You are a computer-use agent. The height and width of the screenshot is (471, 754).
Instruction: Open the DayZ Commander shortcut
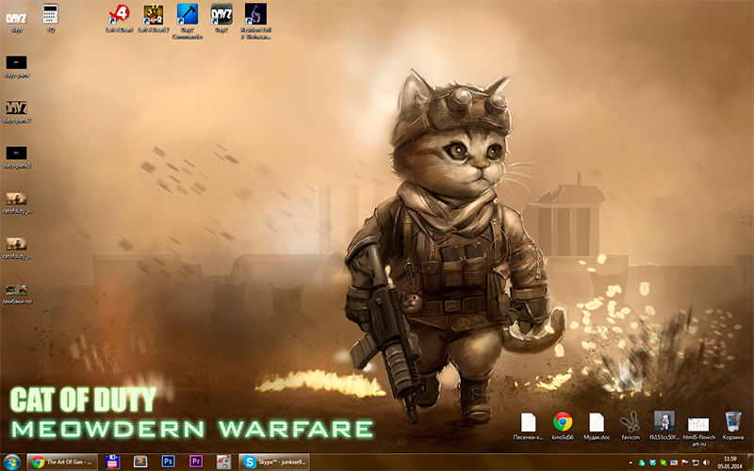(x=187, y=21)
